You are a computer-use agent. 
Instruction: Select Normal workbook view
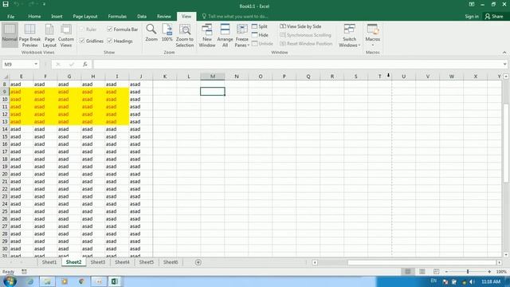[10, 35]
